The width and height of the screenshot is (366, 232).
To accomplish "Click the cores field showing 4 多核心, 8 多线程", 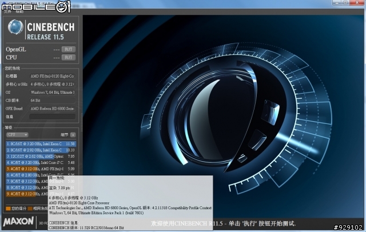I will point(52,84).
